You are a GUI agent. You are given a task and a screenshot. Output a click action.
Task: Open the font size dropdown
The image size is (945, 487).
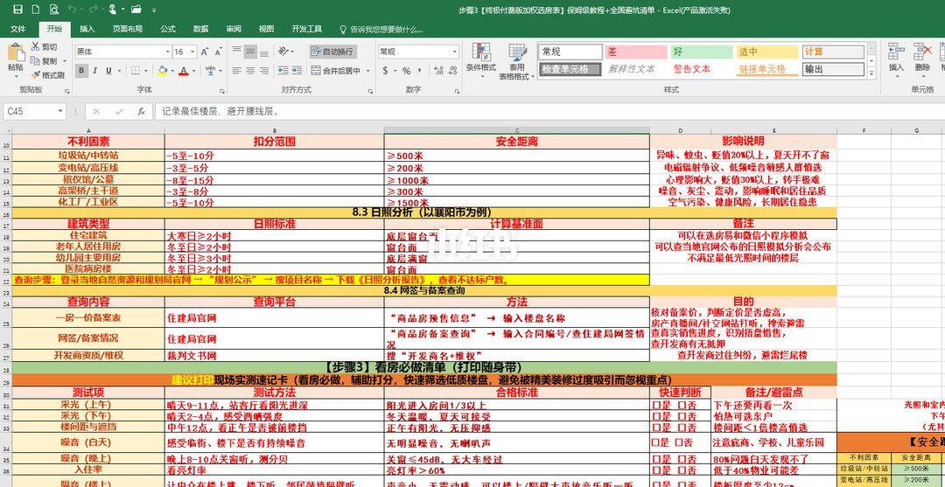192,52
